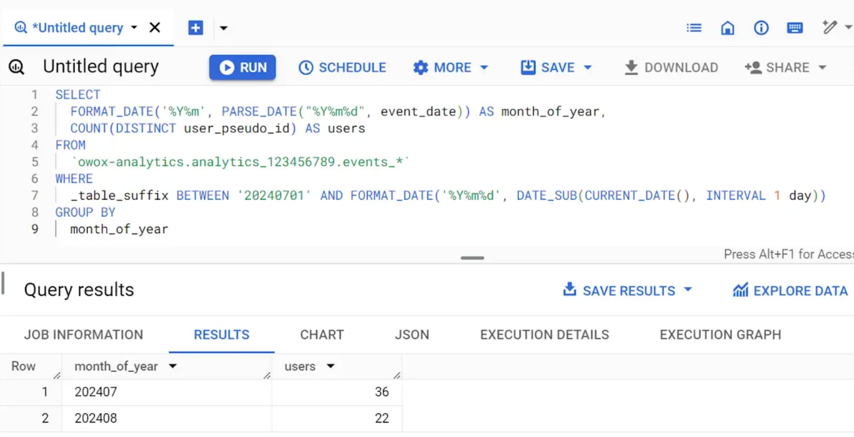Click cell value 202408

[96, 418]
